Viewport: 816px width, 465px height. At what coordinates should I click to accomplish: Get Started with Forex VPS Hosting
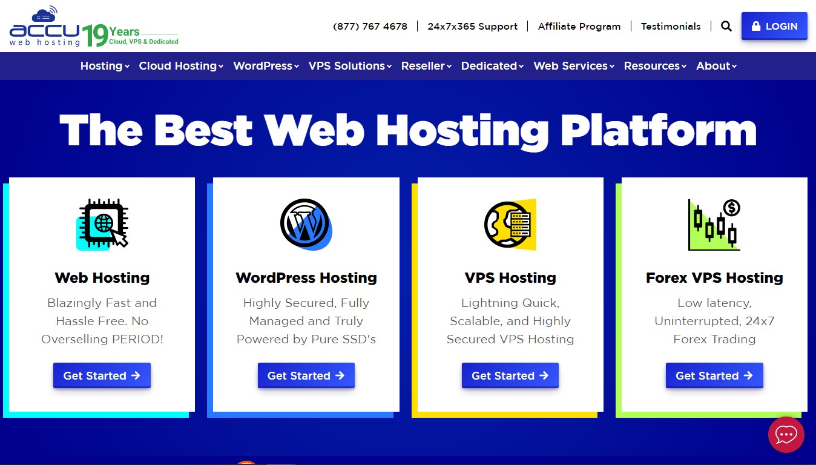pos(714,375)
